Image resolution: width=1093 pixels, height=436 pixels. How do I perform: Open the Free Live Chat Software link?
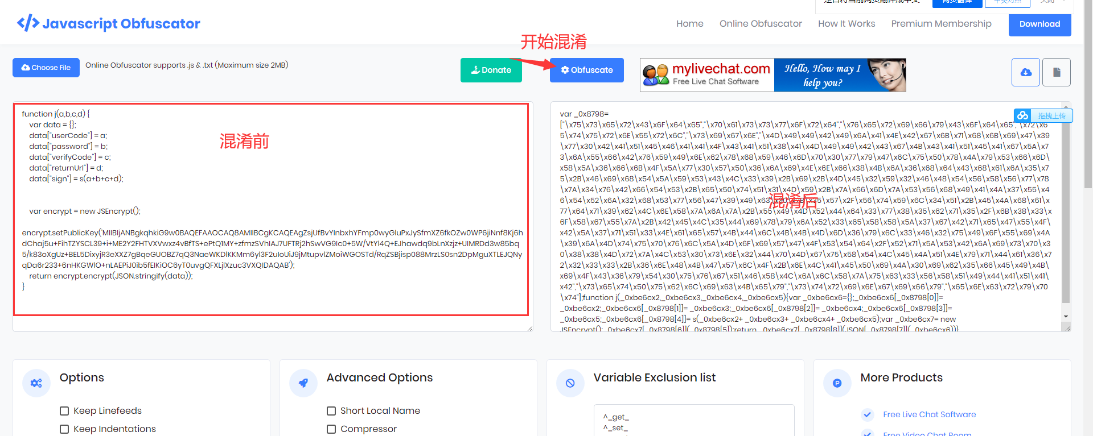(x=929, y=414)
